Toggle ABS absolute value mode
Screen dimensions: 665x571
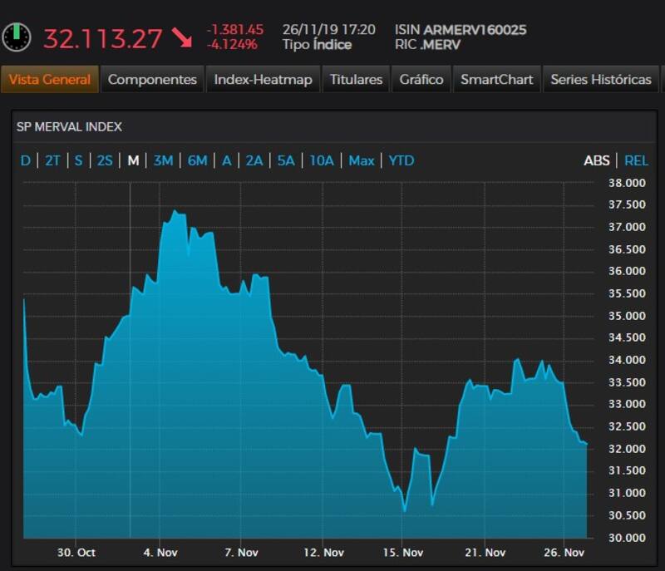click(x=596, y=160)
